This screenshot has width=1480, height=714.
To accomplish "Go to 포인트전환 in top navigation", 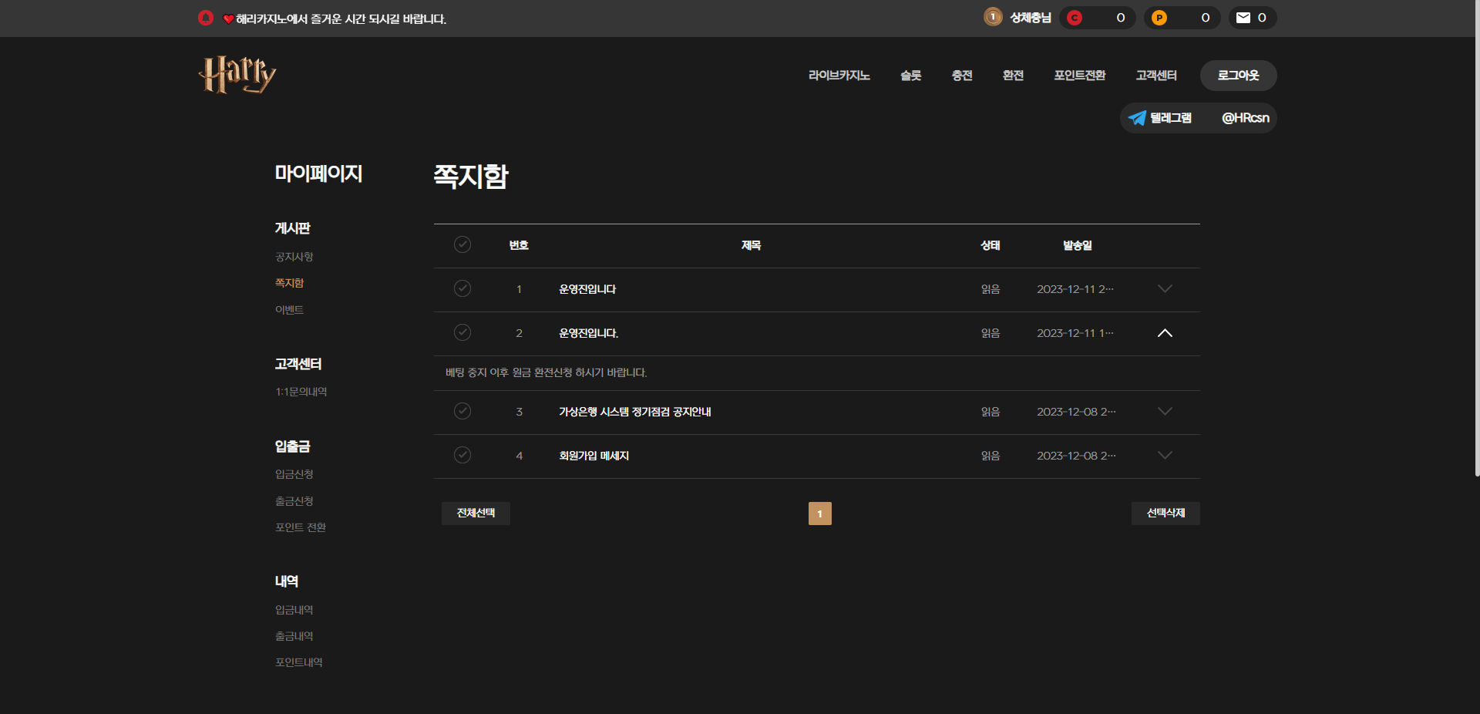I will pyautogui.click(x=1079, y=76).
